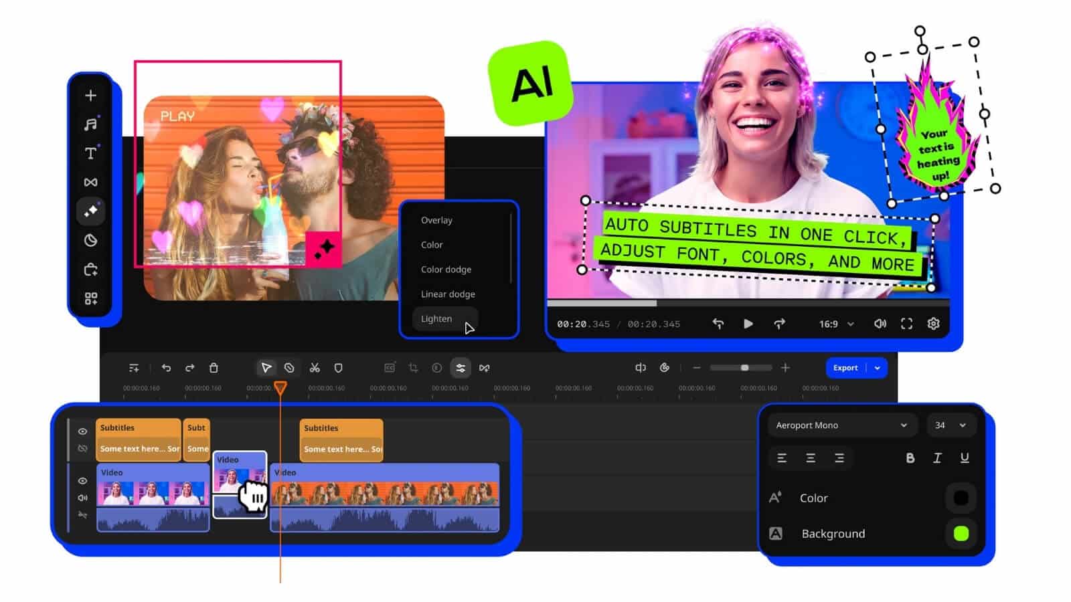This screenshot has height=602, width=1071.
Task: Open the Aeroport Mono font dropdown
Action: (x=841, y=425)
